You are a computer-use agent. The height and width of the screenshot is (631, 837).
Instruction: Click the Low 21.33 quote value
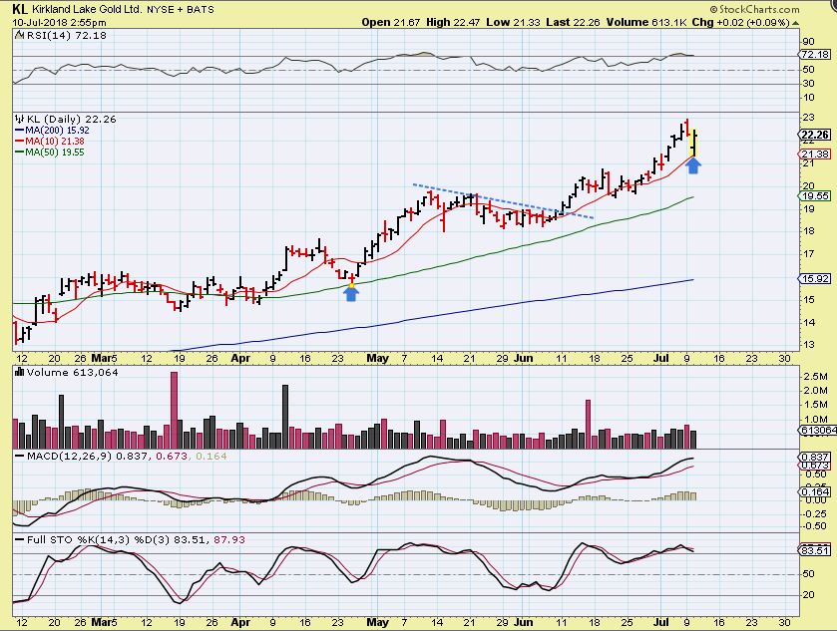(x=514, y=22)
